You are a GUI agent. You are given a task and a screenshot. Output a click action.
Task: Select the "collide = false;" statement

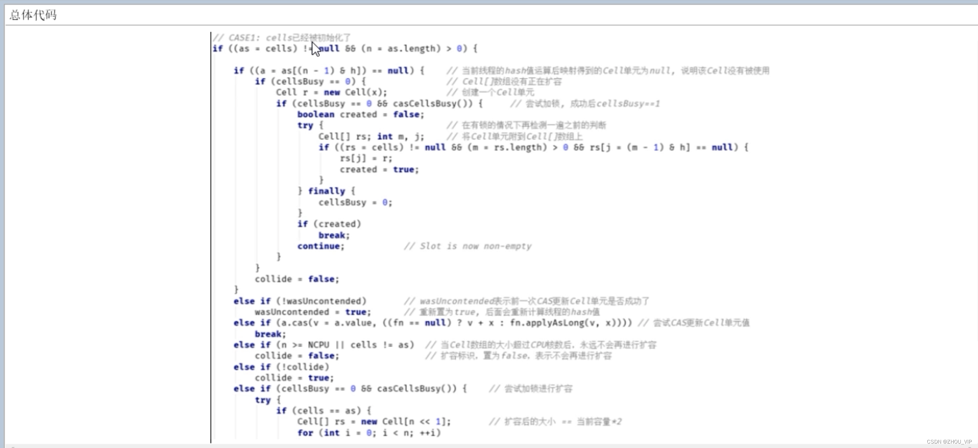click(x=296, y=279)
